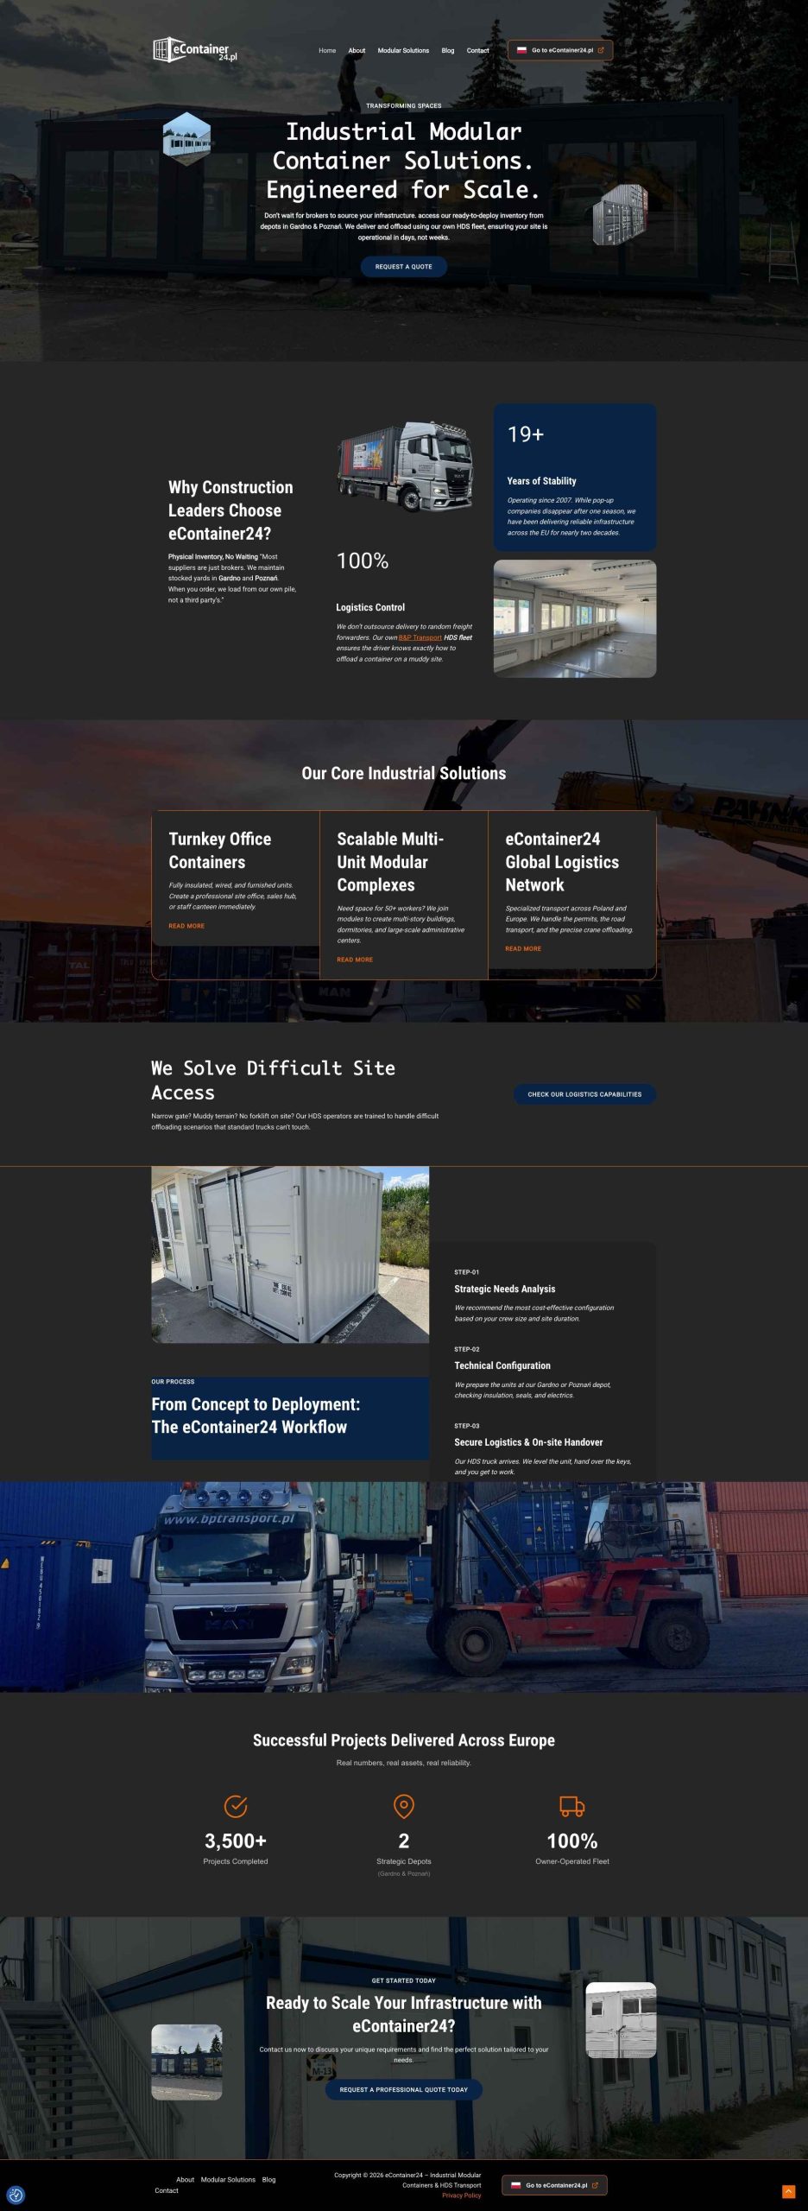Image resolution: width=808 pixels, height=2211 pixels.
Task: Open the Home menu item in header
Action: point(327,51)
